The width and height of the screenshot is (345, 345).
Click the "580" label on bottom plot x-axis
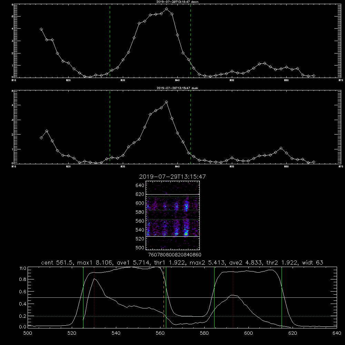click(204, 333)
